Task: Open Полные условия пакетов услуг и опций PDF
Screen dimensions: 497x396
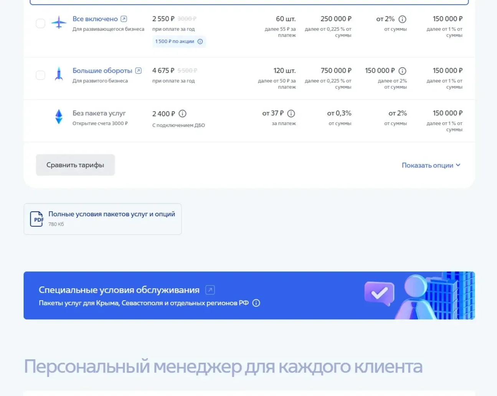Action: [102, 219]
